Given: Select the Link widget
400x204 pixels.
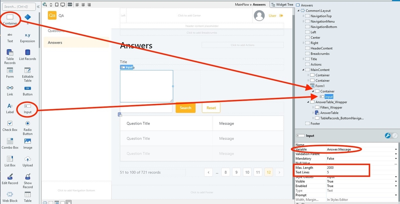Looking at the screenshot, I should click(x=10, y=90).
